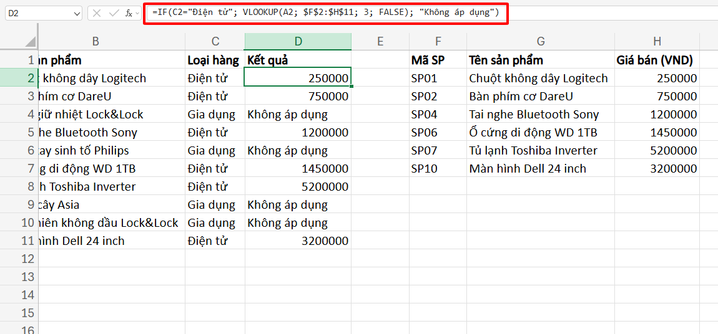Open the Name Box dropdown arrow
This screenshot has height=334, width=718.
76,14
